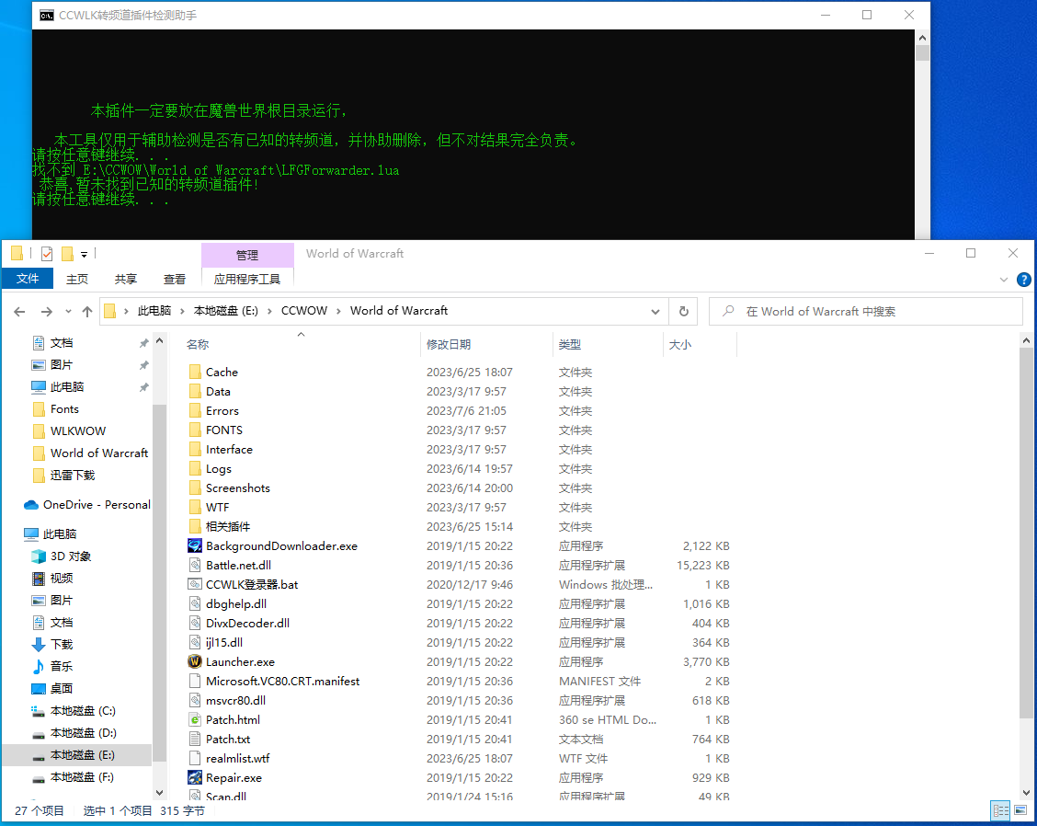The height and width of the screenshot is (826, 1037).
Task: Refresh the World of Warcraft folder
Action: pos(683,311)
